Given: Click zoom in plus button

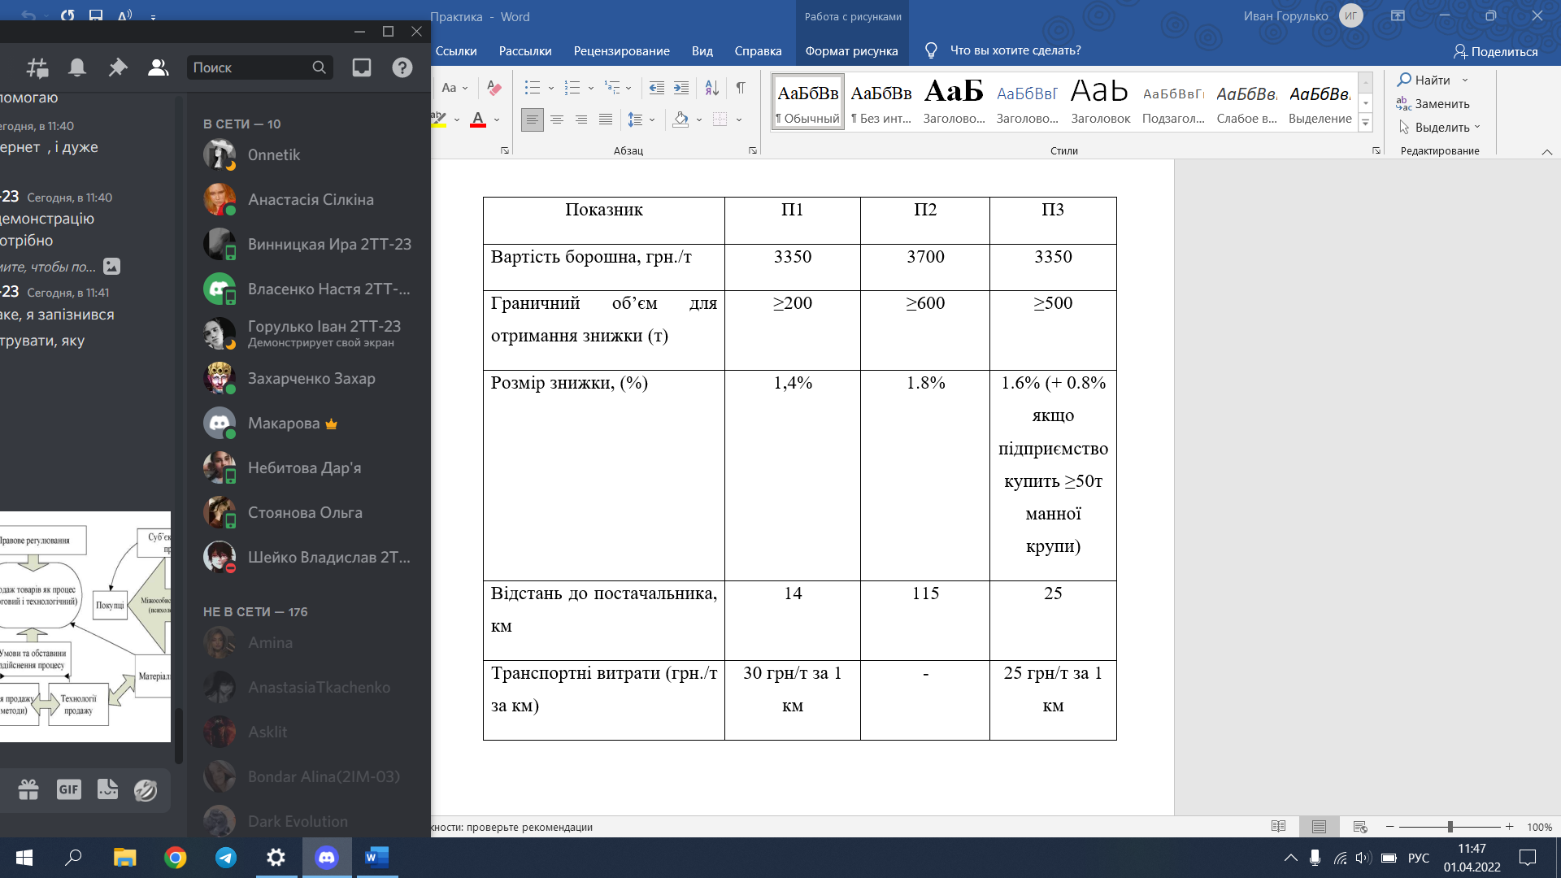Looking at the screenshot, I should click(x=1509, y=827).
